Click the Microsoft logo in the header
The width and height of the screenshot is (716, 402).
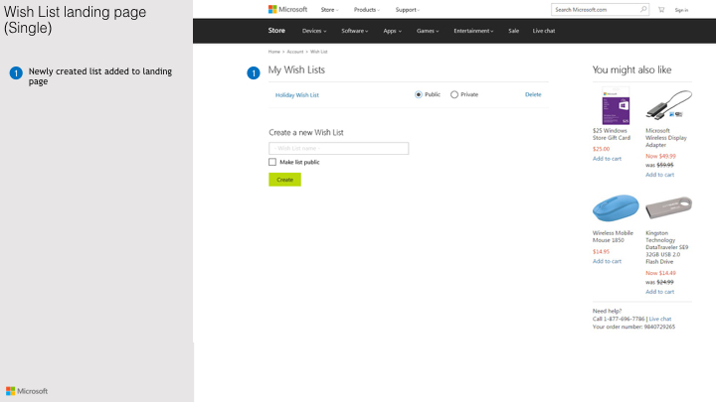[287, 9]
